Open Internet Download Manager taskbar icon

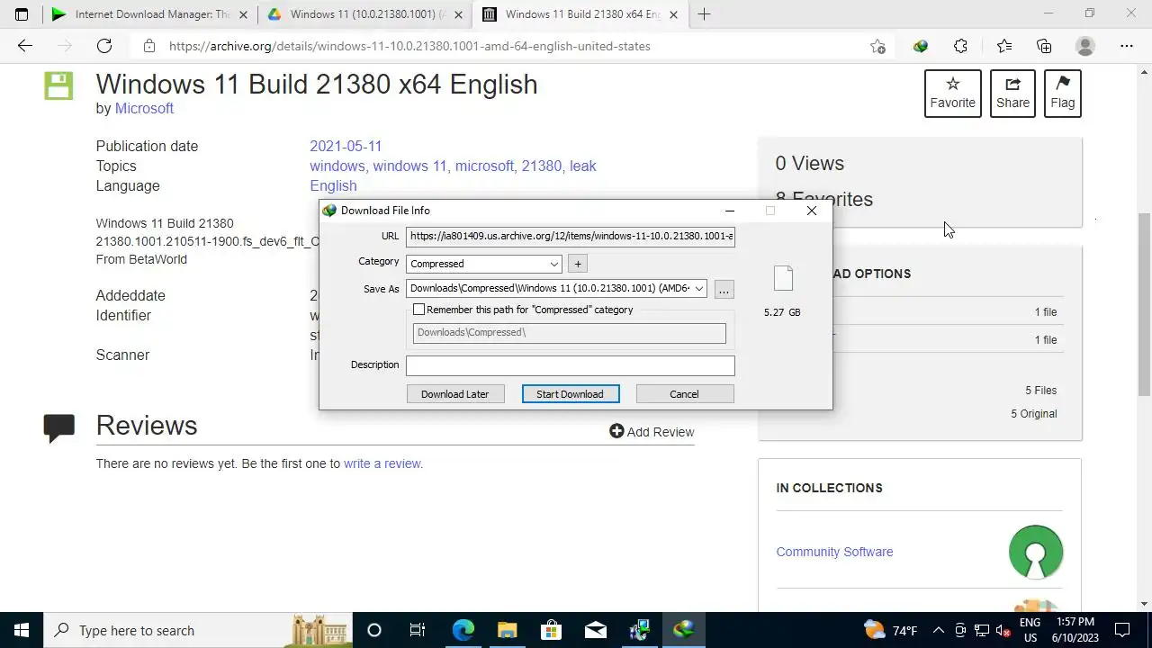click(683, 630)
